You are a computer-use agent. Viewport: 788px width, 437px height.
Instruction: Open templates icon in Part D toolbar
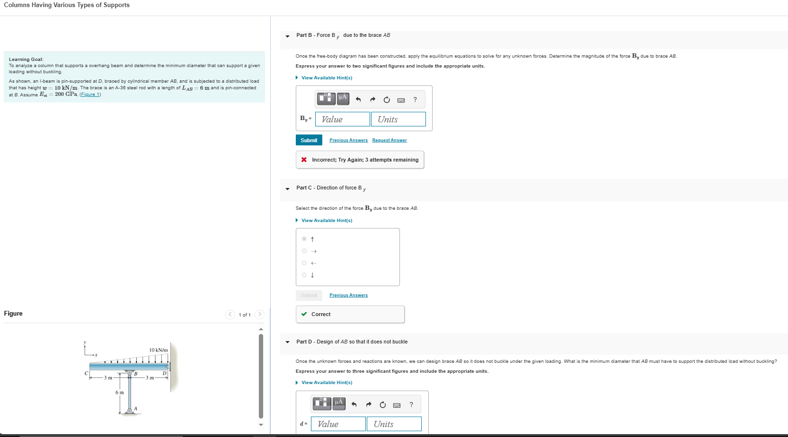(322, 403)
